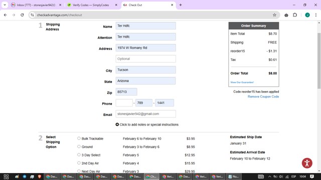
Task: Open the tab search dropdown arrow
Action: point(5,5)
